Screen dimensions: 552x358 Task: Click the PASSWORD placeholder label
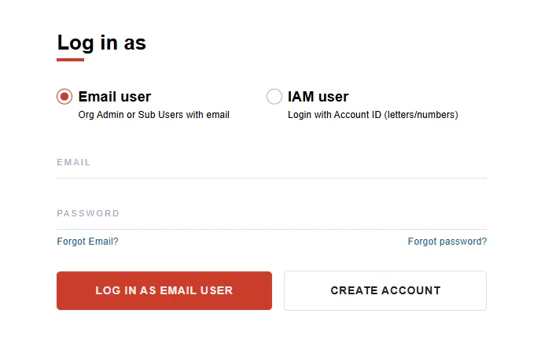pos(88,213)
